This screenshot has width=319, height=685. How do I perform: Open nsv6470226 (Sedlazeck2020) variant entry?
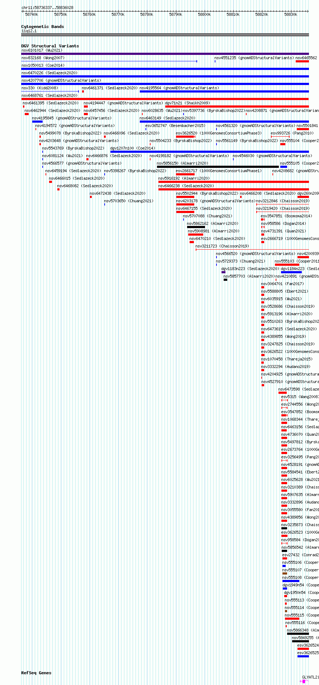[49, 73]
